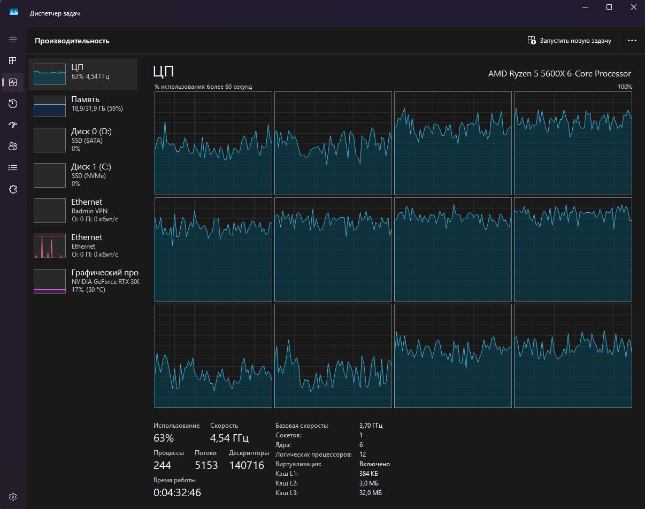Select the Radmin VPN Ethernet adapter
This screenshot has height=509, width=645.
tap(83, 211)
